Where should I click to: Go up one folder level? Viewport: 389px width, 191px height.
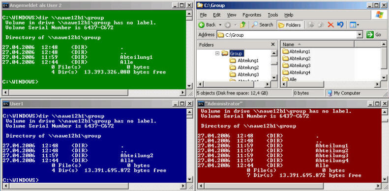(242, 24)
